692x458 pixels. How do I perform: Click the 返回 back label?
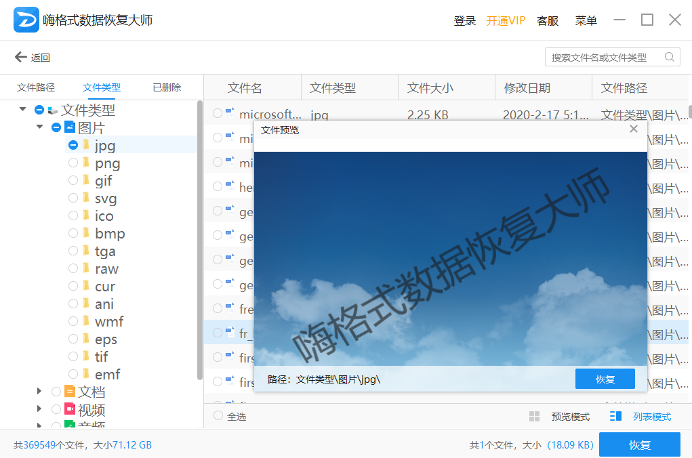[40, 58]
